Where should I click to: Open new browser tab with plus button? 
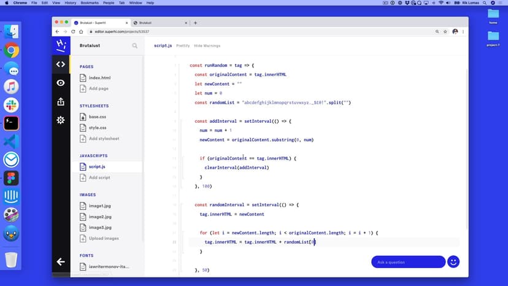click(195, 23)
